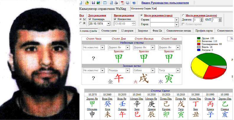The width and height of the screenshot is (234, 120).
Task: Click the 10.2020 luck pillar date cell
Action: pyautogui.click(x=166, y=95)
